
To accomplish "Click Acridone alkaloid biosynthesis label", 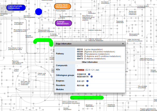I will coord(143,7).
